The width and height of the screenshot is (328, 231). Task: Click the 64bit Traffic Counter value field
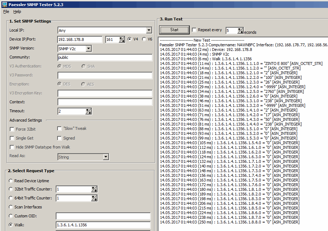tap(74, 198)
